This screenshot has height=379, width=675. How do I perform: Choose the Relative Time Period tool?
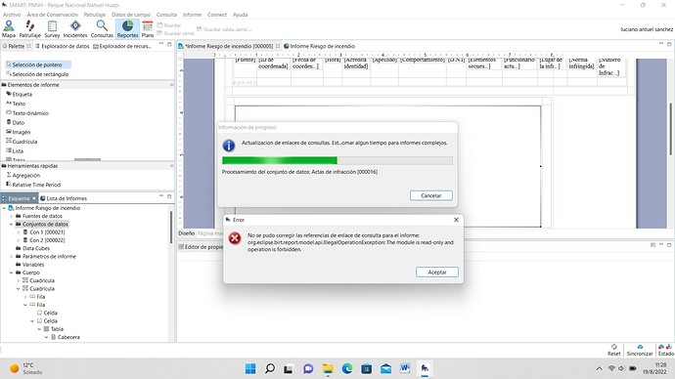(33, 185)
